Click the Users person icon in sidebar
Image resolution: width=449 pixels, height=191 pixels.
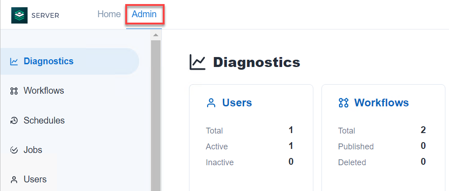pos(14,180)
